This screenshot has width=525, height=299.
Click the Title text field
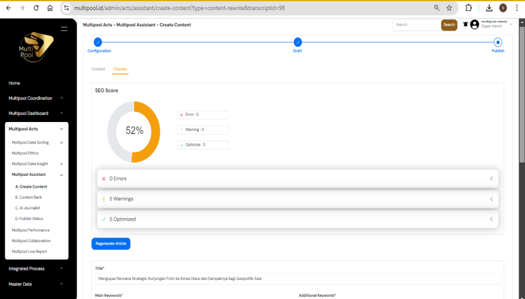(x=297, y=279)
